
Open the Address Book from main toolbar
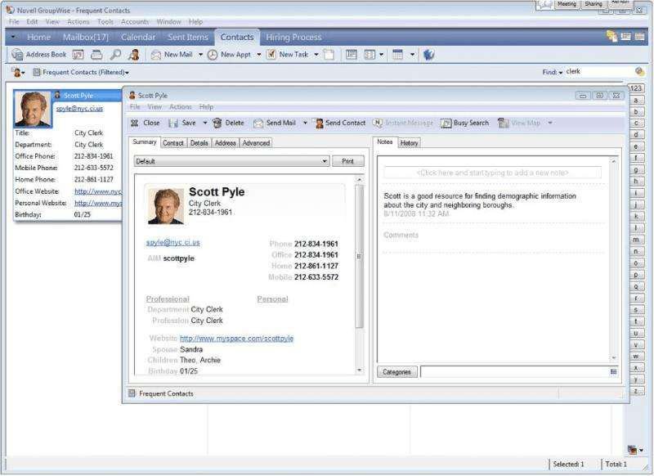[39, 55]
